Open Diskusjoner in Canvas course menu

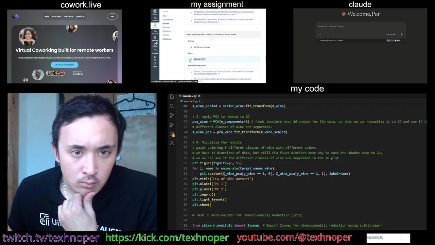[167, 31]
